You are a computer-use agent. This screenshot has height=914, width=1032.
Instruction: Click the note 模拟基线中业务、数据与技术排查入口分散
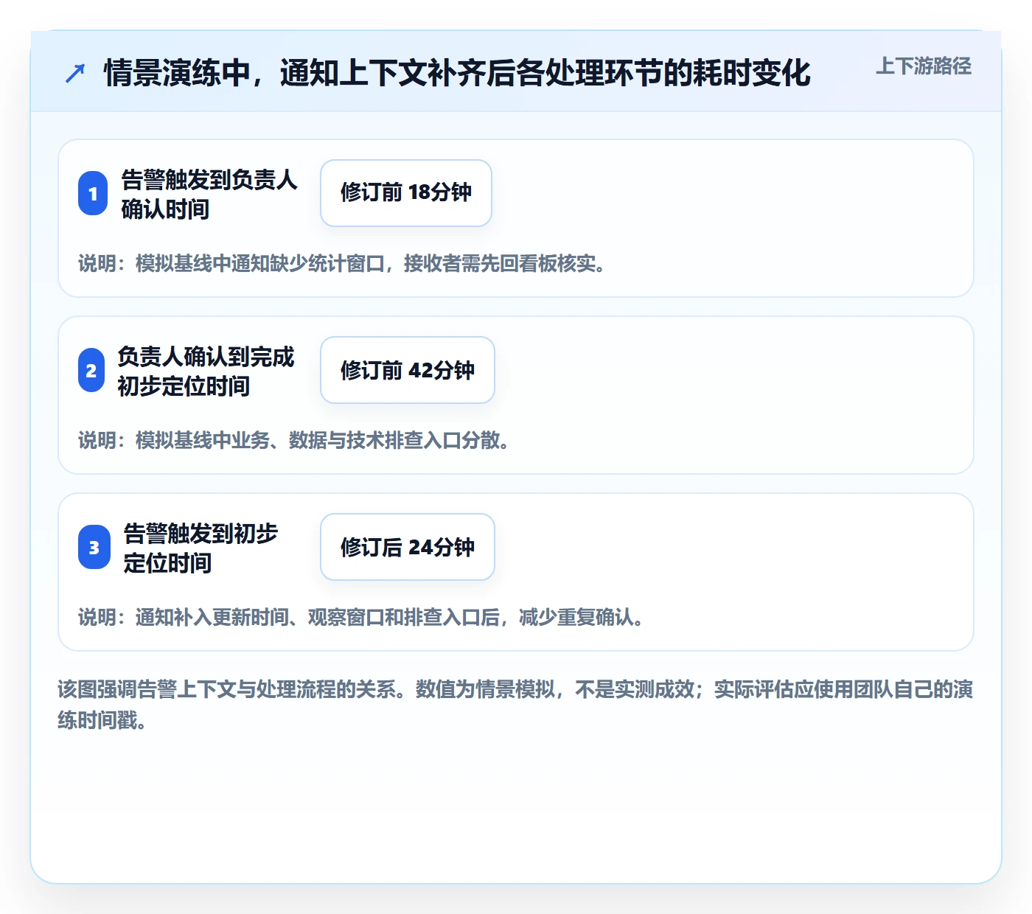pos(318,440)
